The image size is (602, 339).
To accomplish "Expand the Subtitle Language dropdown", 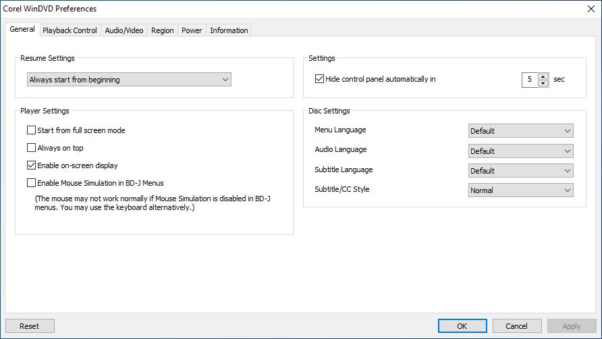I will pyautogui.click(x=520, y=171).
